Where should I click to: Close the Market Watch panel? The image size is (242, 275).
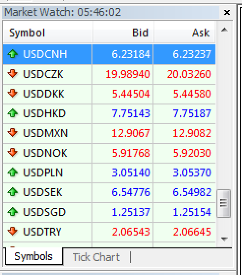click(x=227, y=12)
